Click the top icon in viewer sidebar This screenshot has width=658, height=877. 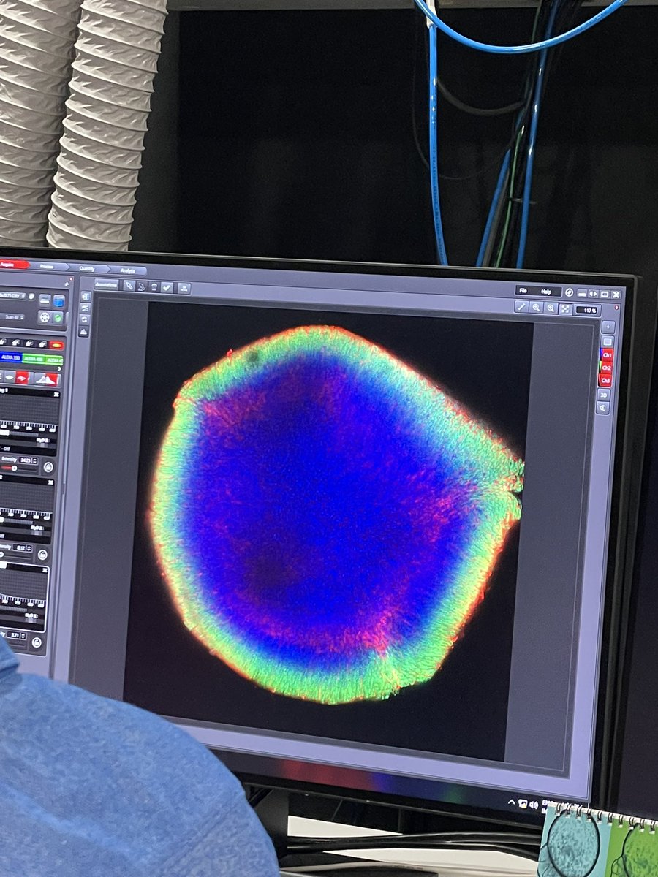click(86, 296)
